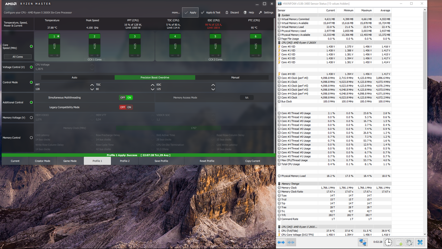Click Apply & Test in Ryzen Master
This screenshot has height=249, width=442.
point(211,12)
